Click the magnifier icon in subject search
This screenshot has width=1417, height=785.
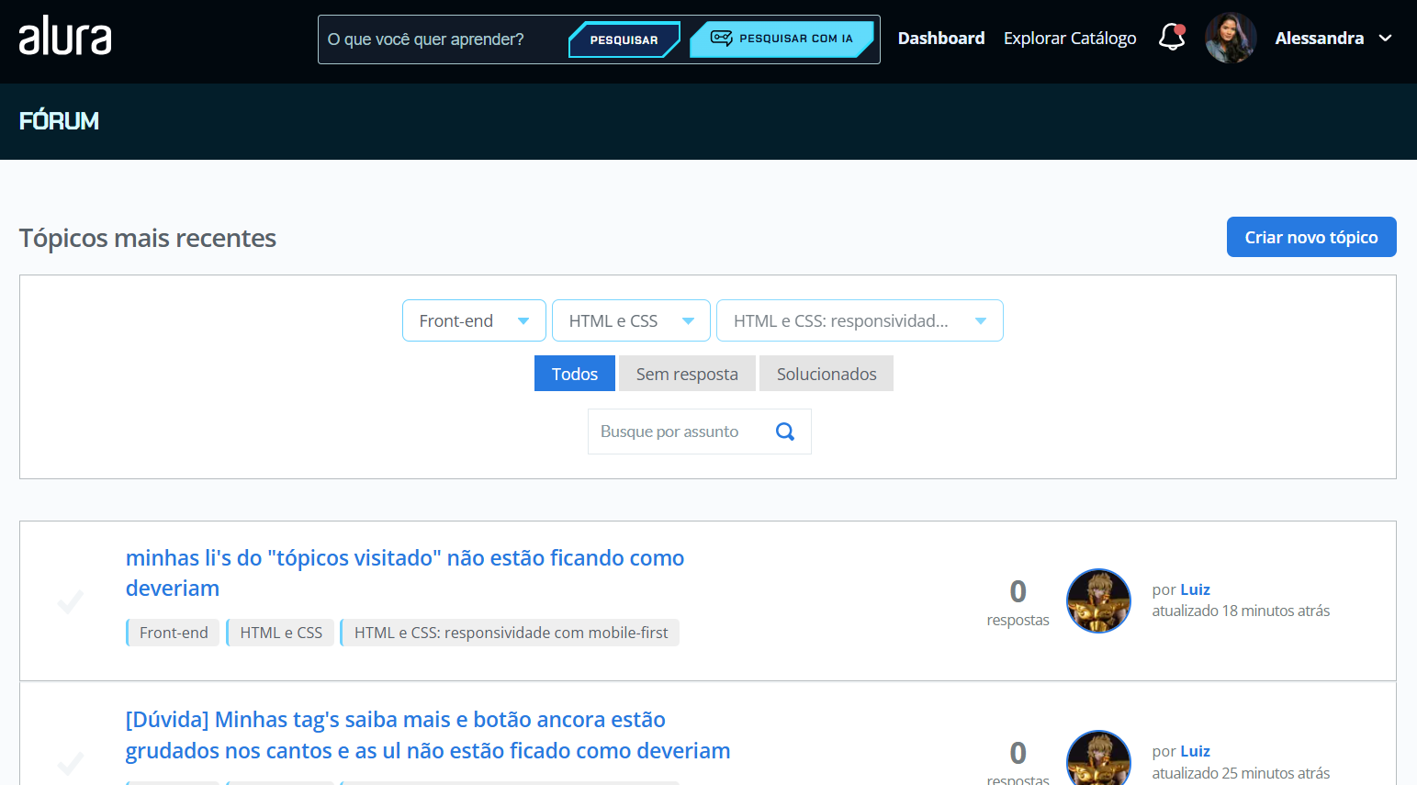[785, 432]
